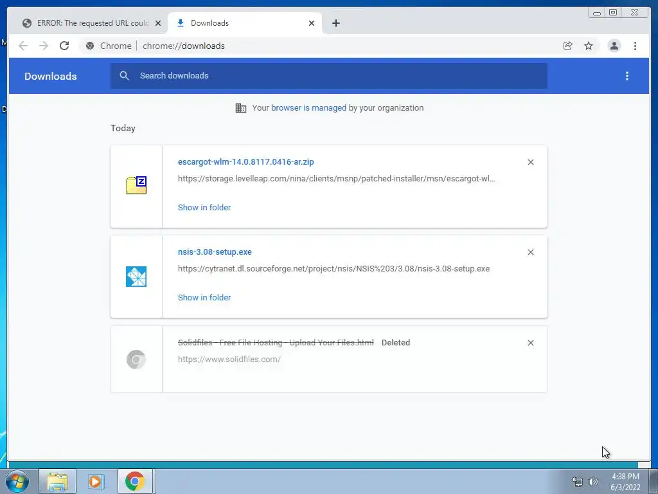
Task: Click the deleted Solidfiles html file name
Action: 276,343
